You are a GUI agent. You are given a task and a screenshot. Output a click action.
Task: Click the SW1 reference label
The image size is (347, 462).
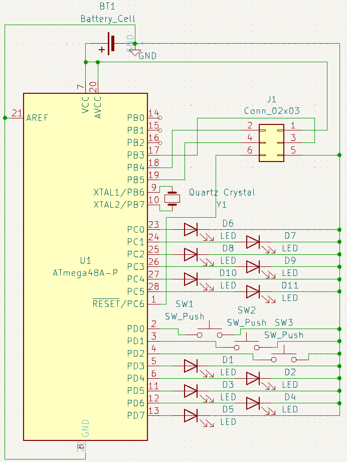pos(185,304)
